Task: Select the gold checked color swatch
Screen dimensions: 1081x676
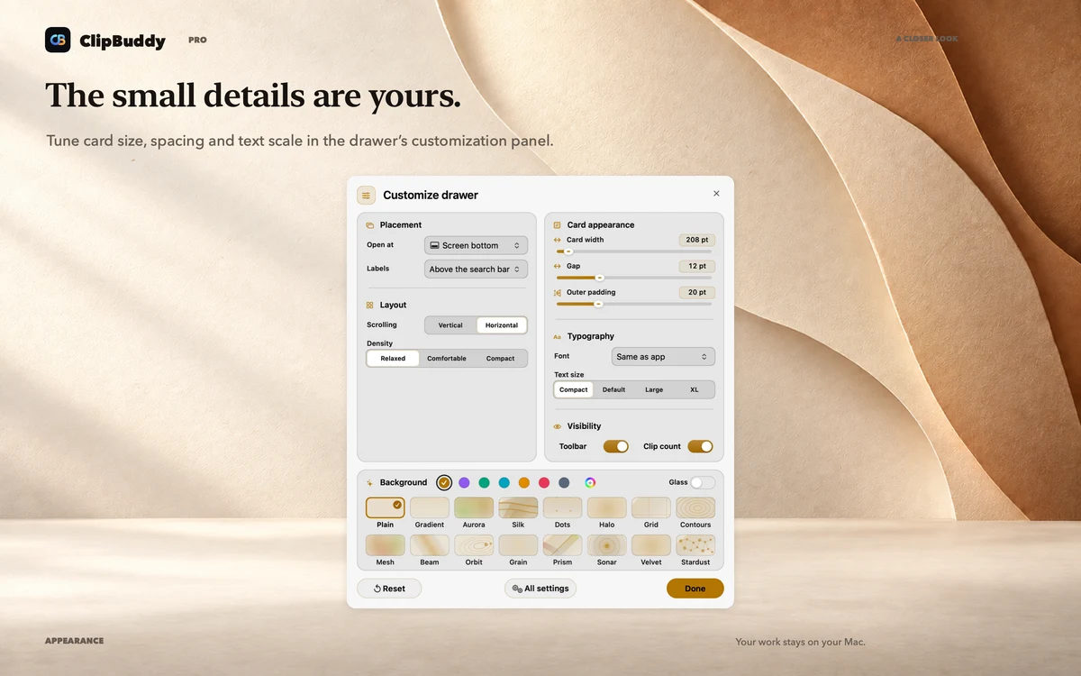Action: [444, 483]
